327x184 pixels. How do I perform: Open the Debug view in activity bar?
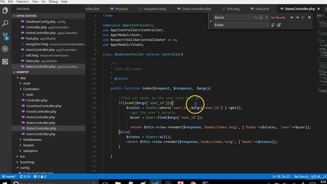click(5, 49)
